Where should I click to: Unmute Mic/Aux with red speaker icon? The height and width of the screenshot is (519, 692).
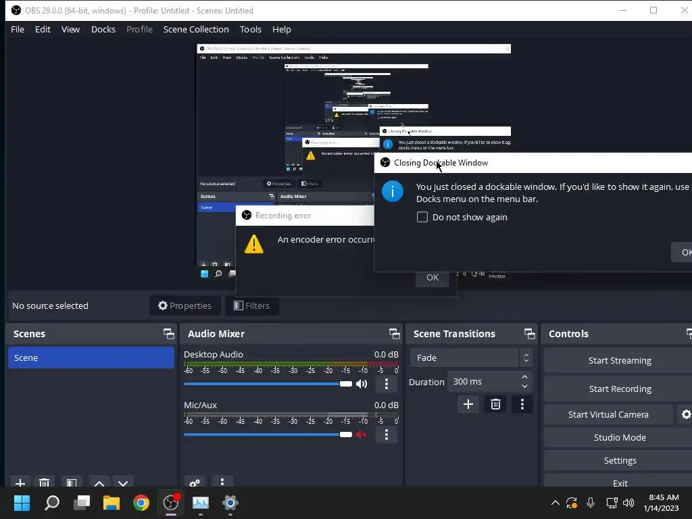tap(362, 435)
